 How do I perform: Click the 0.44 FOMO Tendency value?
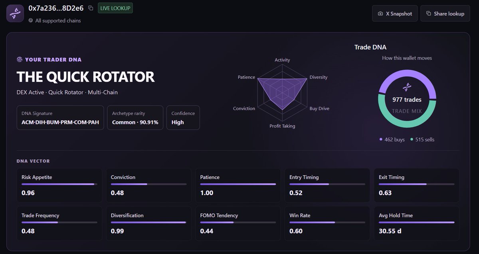pyautogui.click(x=207, y=231)
